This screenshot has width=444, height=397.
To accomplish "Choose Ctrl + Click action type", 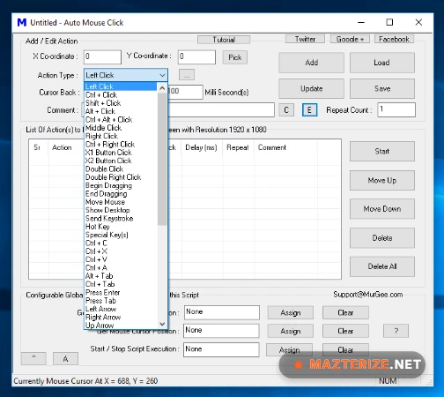I will [x=121, y=94].
